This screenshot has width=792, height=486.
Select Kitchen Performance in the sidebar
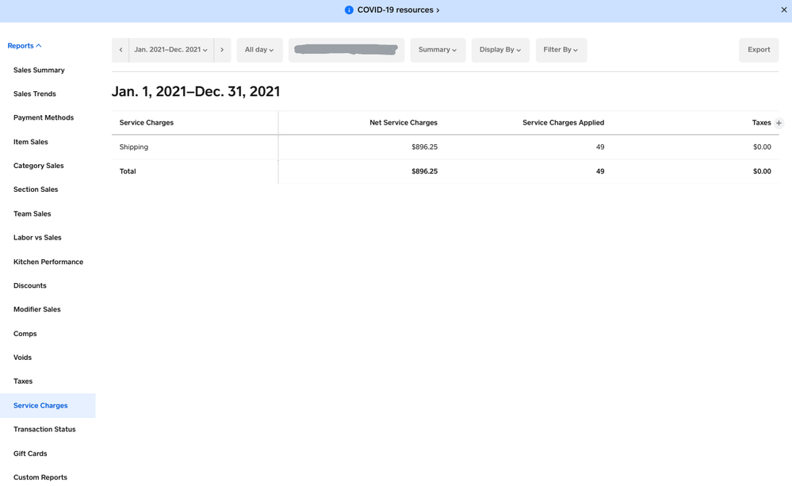(x=48, y=262)
